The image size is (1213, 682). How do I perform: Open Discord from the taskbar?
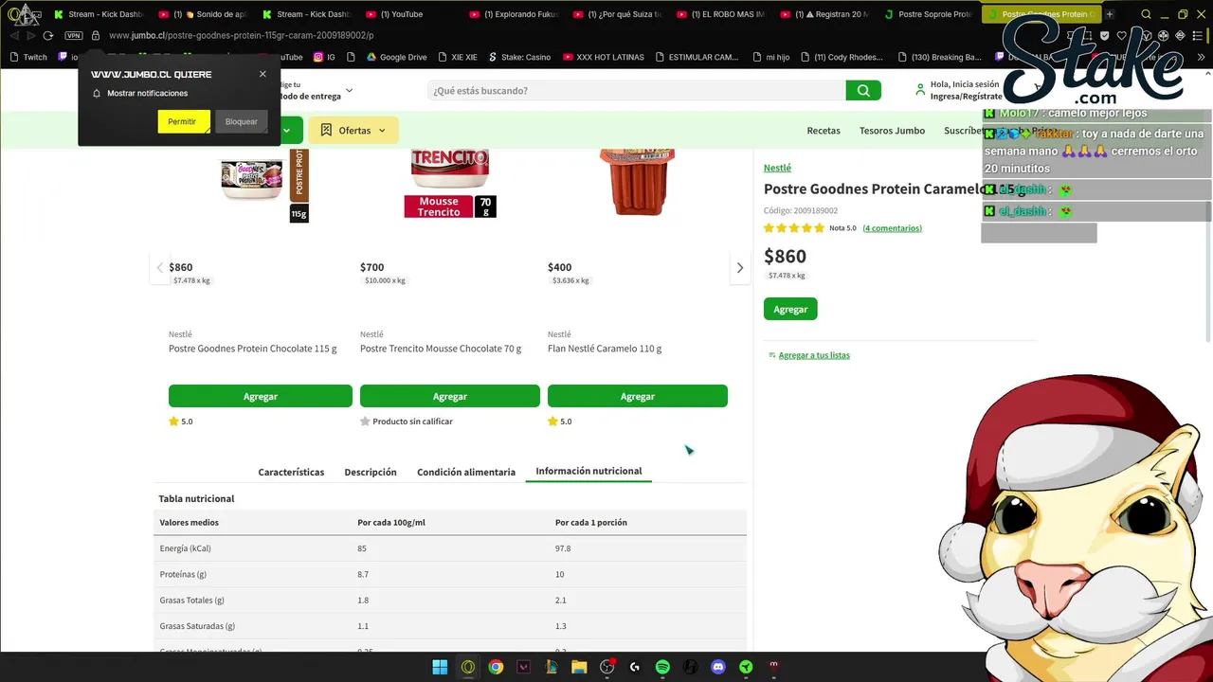tap(718, 667)
